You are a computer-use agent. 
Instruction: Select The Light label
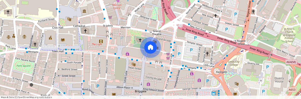97,44
